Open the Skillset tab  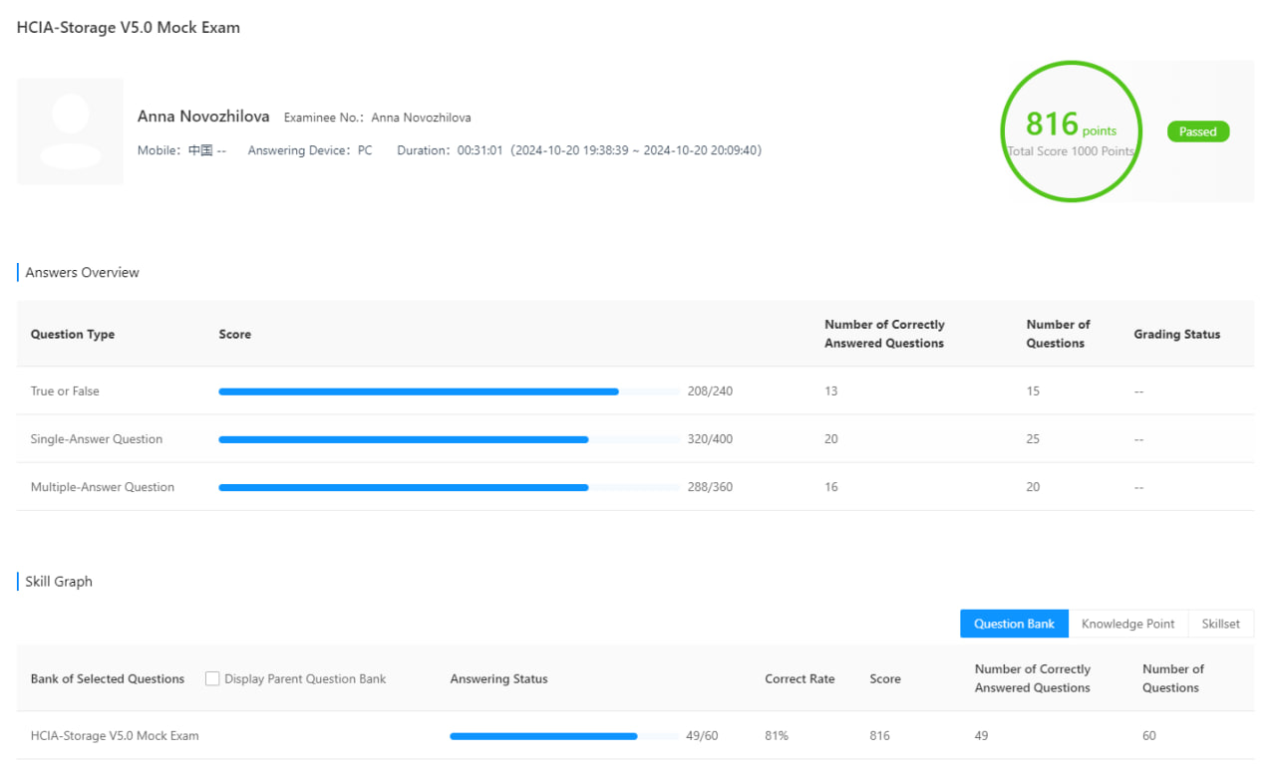click(x=1220, y=624)
